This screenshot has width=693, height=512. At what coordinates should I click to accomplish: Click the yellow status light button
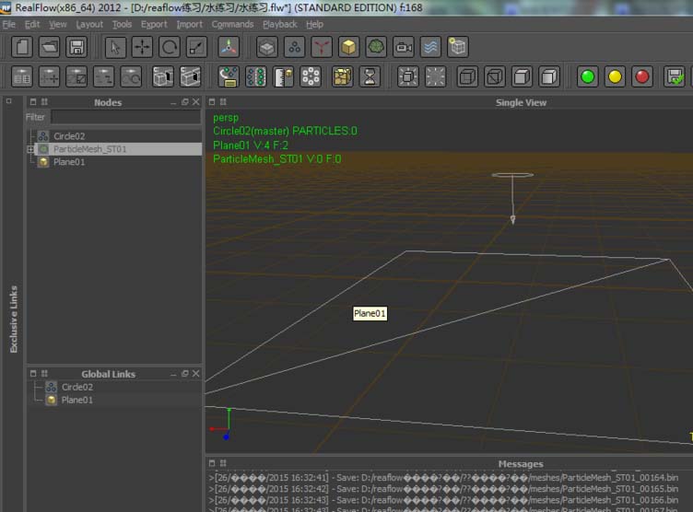point(615,76)
